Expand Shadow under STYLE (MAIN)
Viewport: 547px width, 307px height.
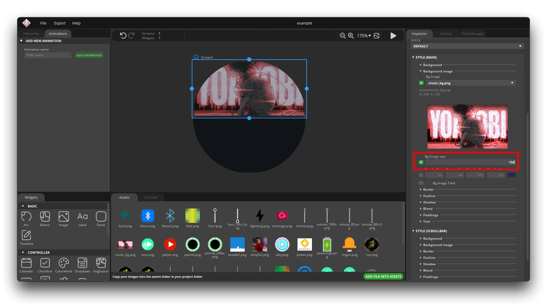[421, 202]
